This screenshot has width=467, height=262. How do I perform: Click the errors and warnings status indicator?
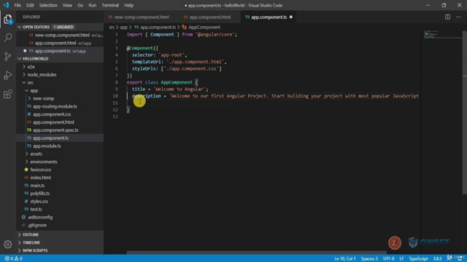tap(14, 258)
